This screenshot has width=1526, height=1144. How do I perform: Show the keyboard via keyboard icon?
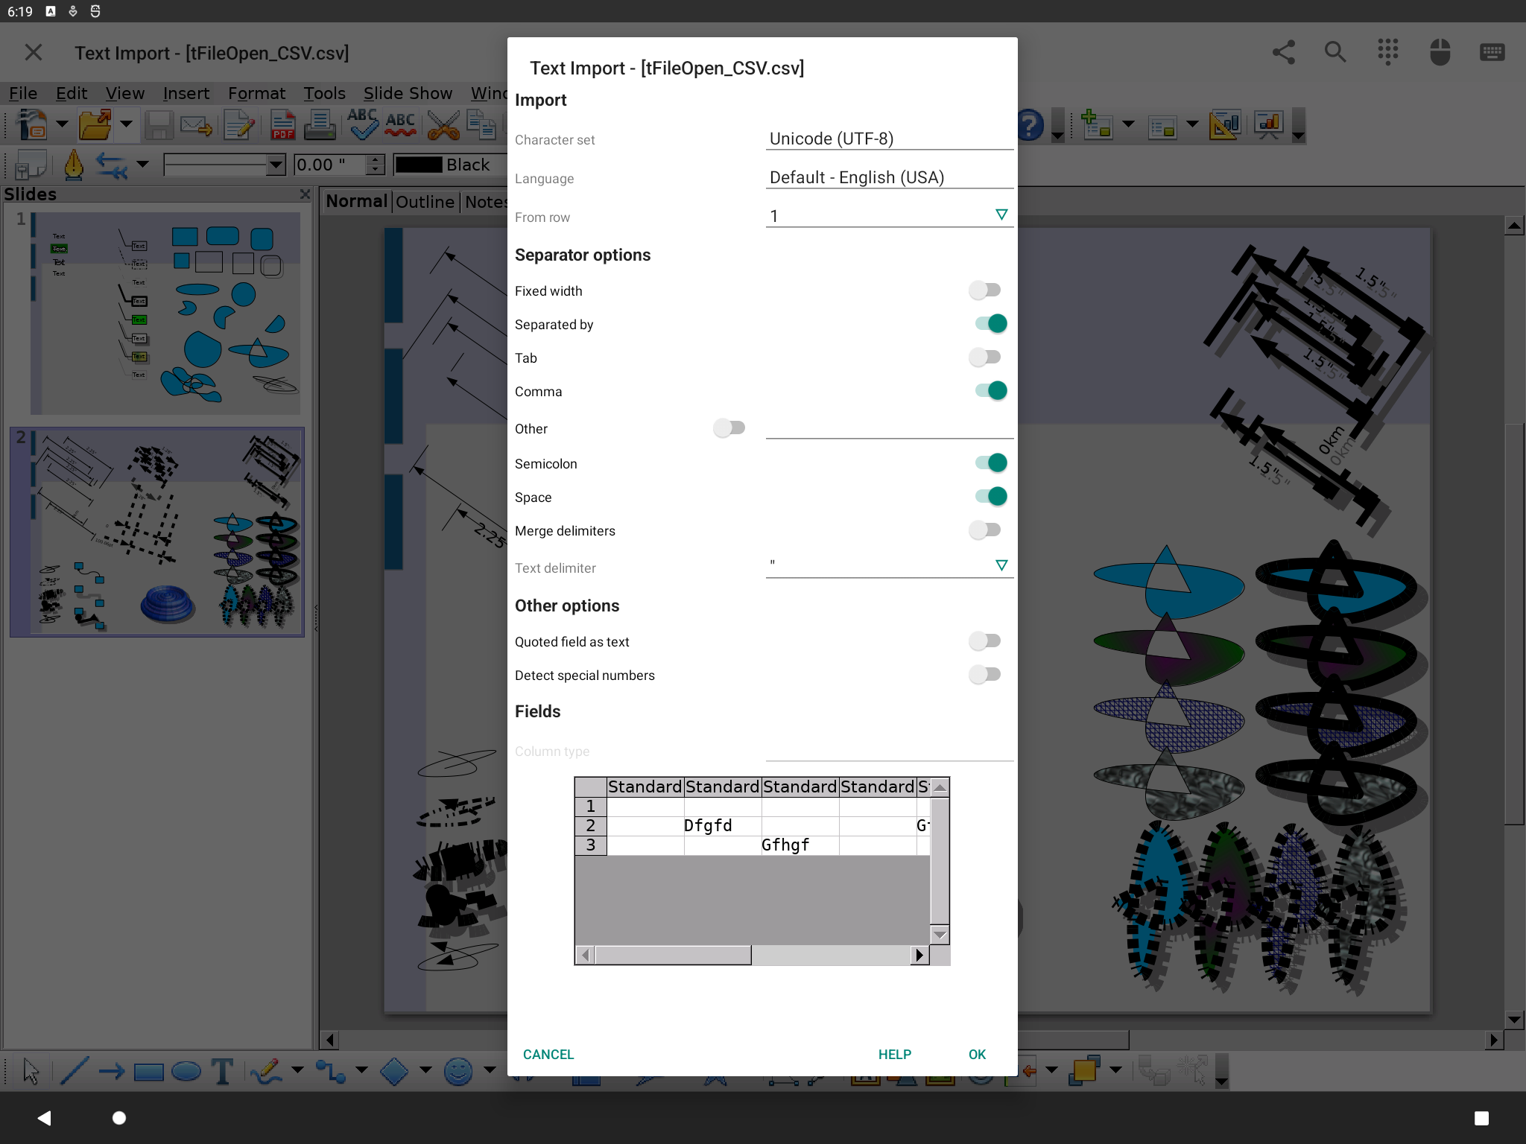pos(1492,52)
